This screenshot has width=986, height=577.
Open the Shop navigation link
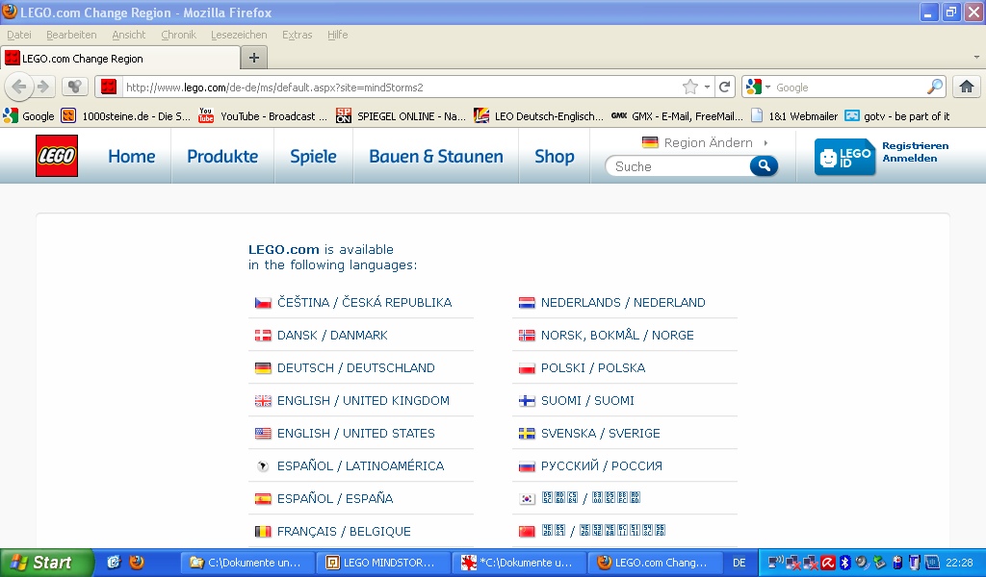click(554, 157)
